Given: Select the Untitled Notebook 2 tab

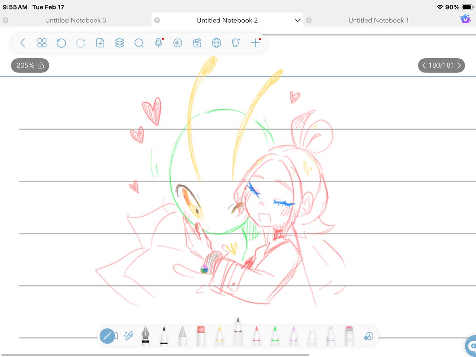Looking at the screenshot, I should coord(227,20).
